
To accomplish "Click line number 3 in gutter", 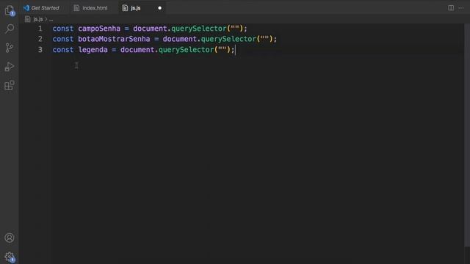I will click(x=40, y=49).
